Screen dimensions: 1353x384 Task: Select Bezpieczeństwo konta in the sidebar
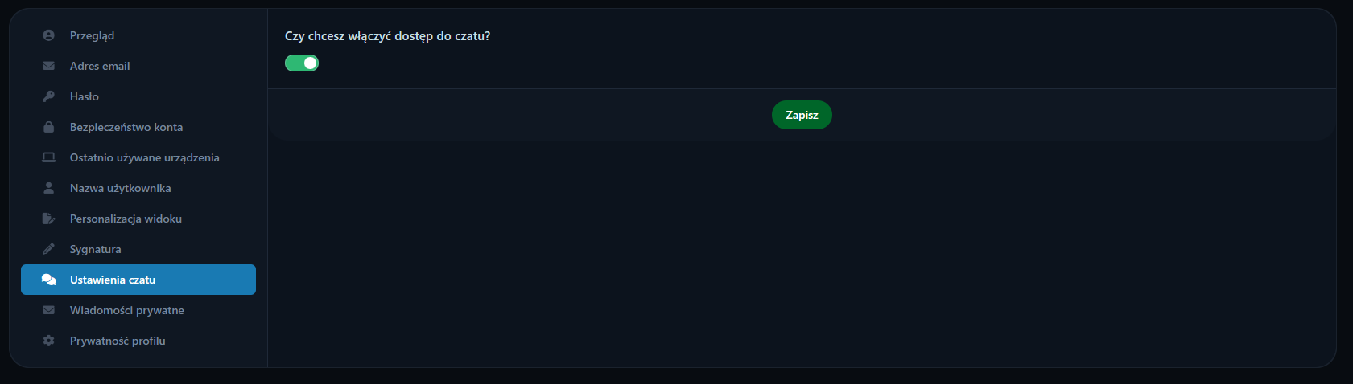[x=126, y=127]
